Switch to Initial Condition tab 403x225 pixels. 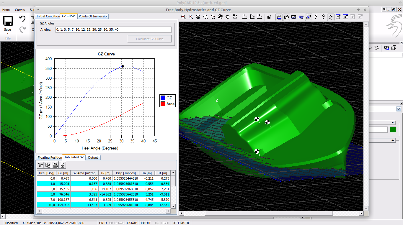pos(48,16)
